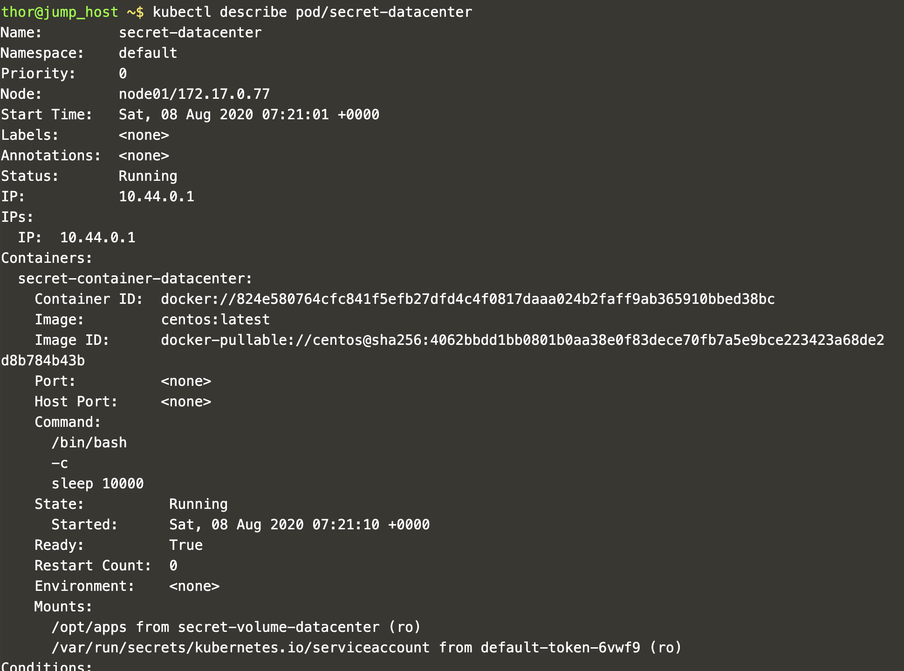Click the Ready value True
Image resolution: width=904 pixels, height=671 pixels.
[186, 545]
